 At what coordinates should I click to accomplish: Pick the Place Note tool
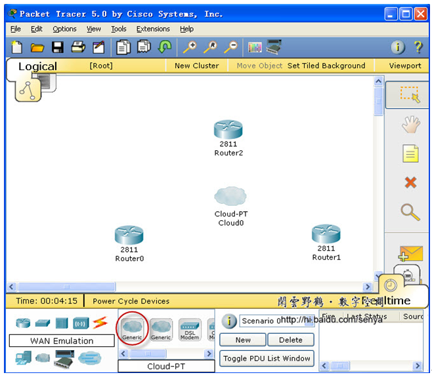pos(410,153)
